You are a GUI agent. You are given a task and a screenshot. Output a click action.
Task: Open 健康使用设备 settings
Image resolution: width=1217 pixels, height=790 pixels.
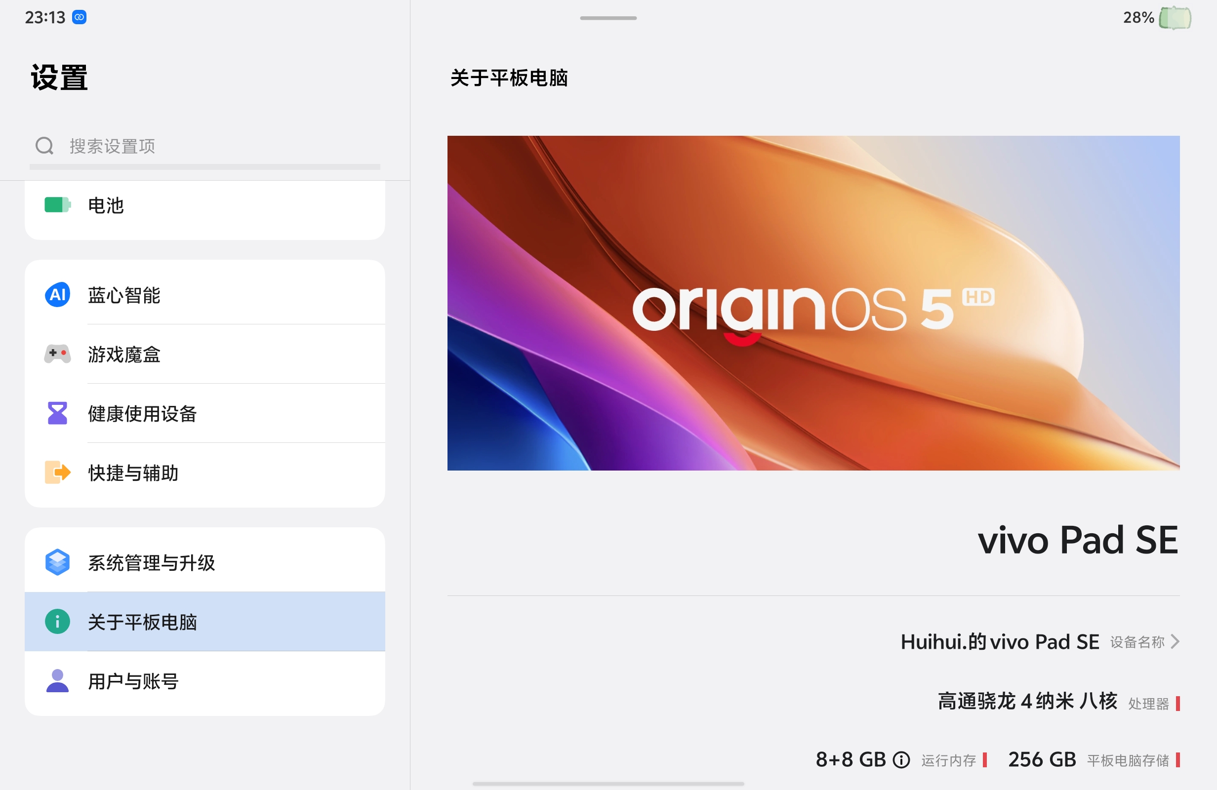pyautogui.click(x=204, y=413)
